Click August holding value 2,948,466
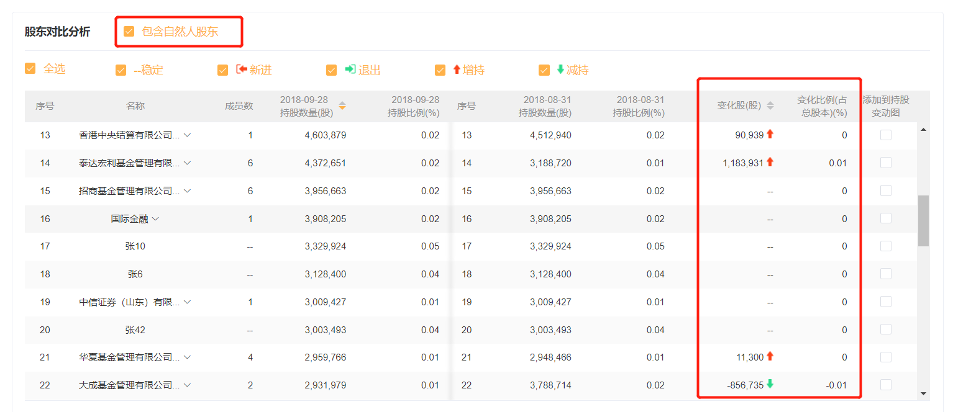The image size is (953, 412). point(550,357)
